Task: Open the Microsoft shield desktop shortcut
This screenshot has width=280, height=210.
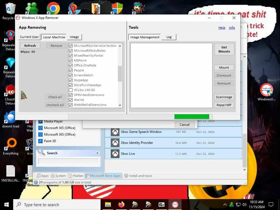Action: (117, 8)
